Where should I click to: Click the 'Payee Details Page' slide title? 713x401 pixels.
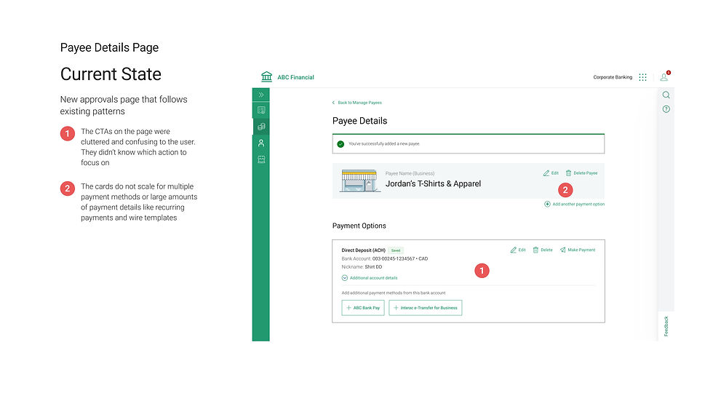tap(109, 48)
